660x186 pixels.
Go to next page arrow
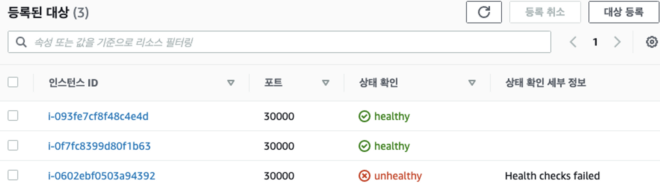617,42
